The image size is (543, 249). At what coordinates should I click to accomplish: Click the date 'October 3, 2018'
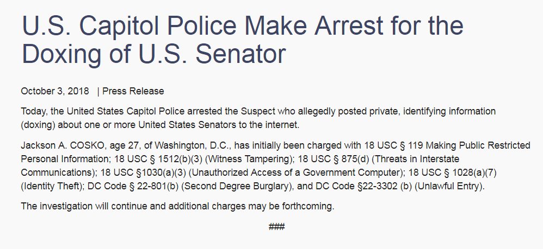coord(55,91)
